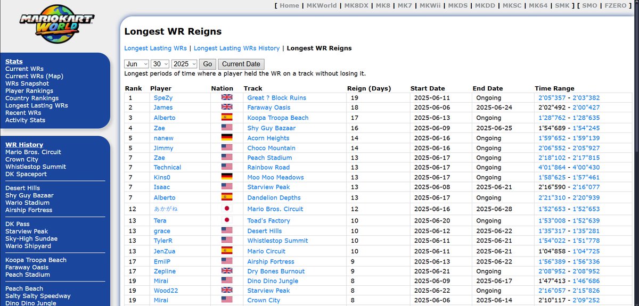This screenshot has width=639, height=306.
Task: Open Rainbow Road track link
Action: (x=268, y=167)
